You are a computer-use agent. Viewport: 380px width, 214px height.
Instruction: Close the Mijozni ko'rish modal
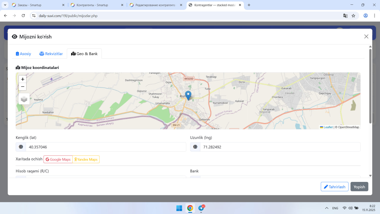tap(366, 37)
